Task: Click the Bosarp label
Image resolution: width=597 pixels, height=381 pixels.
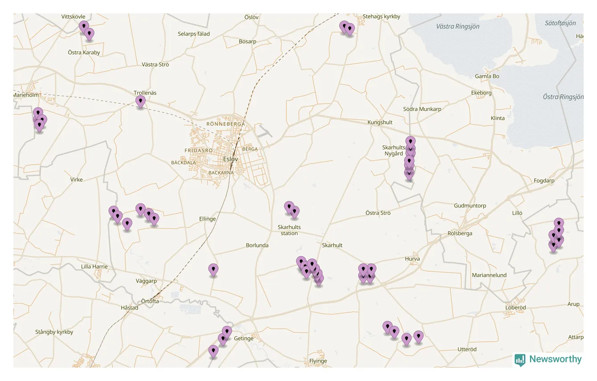Action: click(x=248, y=41)
